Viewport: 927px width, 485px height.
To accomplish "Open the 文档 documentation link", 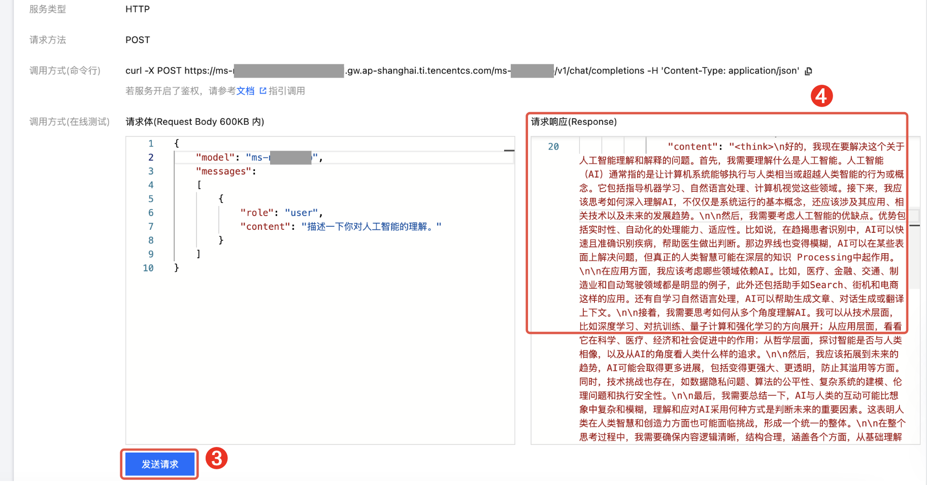I will [x=245, y=91].
